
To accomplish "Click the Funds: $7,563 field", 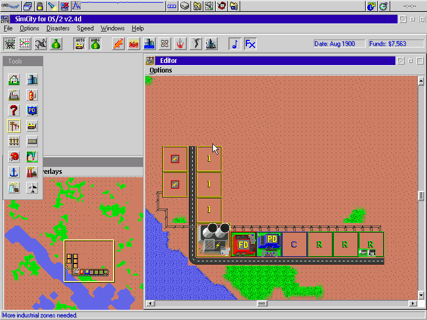I will [x=396, y=44].
